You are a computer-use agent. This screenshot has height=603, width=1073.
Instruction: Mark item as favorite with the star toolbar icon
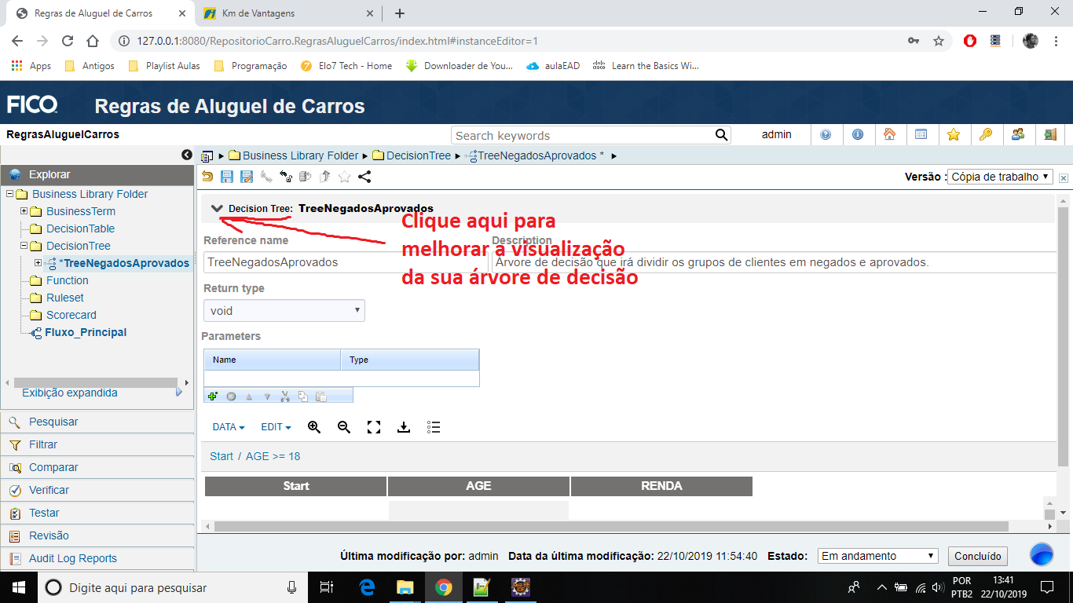coord(343,177)
